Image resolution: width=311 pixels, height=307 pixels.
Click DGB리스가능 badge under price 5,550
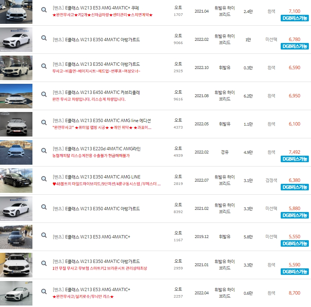coord(294,243)
